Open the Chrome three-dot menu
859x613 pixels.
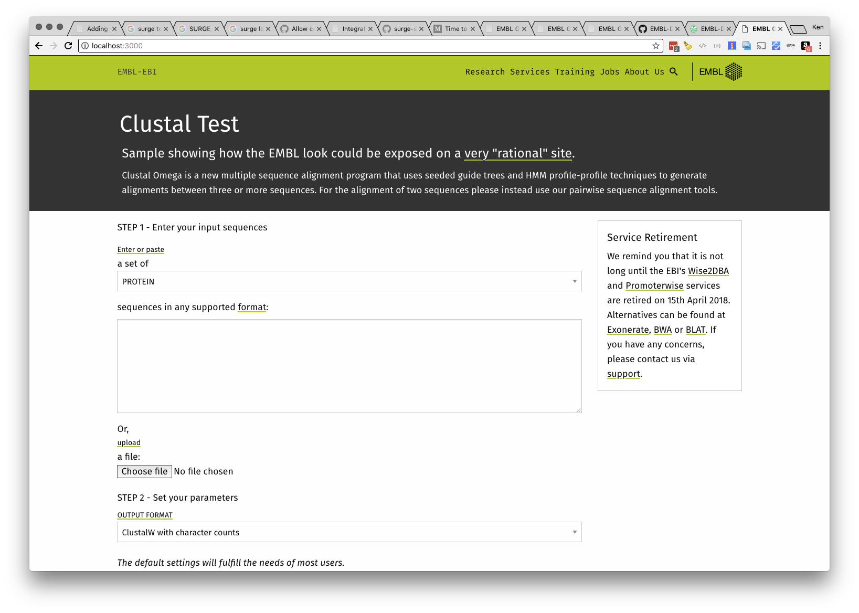820,46
